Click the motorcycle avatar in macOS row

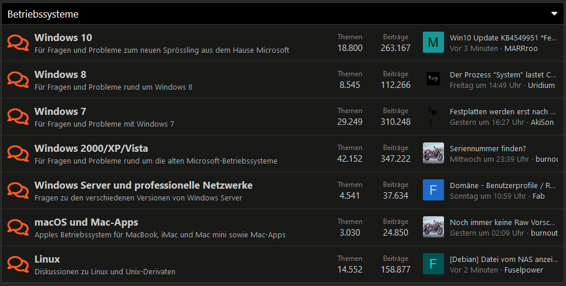coord(433,227)
